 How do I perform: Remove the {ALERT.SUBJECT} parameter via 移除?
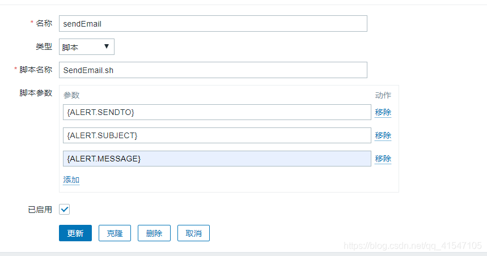point(383,135)
